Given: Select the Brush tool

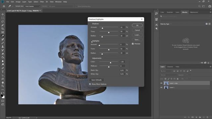Looking at the screenshot, I should tap(3, 43).
